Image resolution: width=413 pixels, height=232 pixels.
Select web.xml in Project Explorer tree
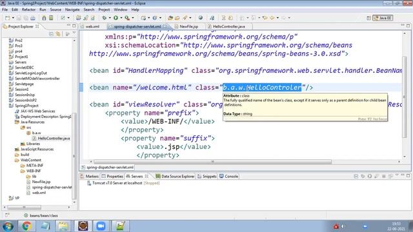click(39, 193)
